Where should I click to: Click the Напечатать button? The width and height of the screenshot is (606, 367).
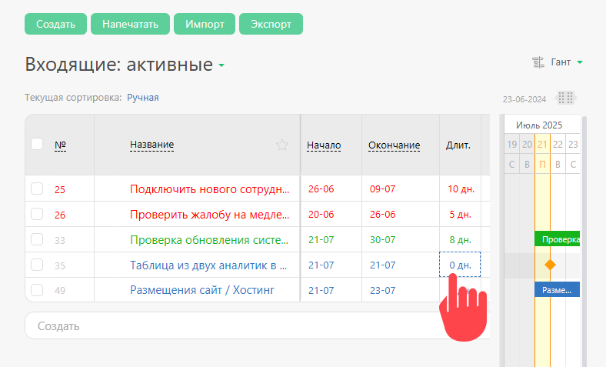click(x=130, y=24)
